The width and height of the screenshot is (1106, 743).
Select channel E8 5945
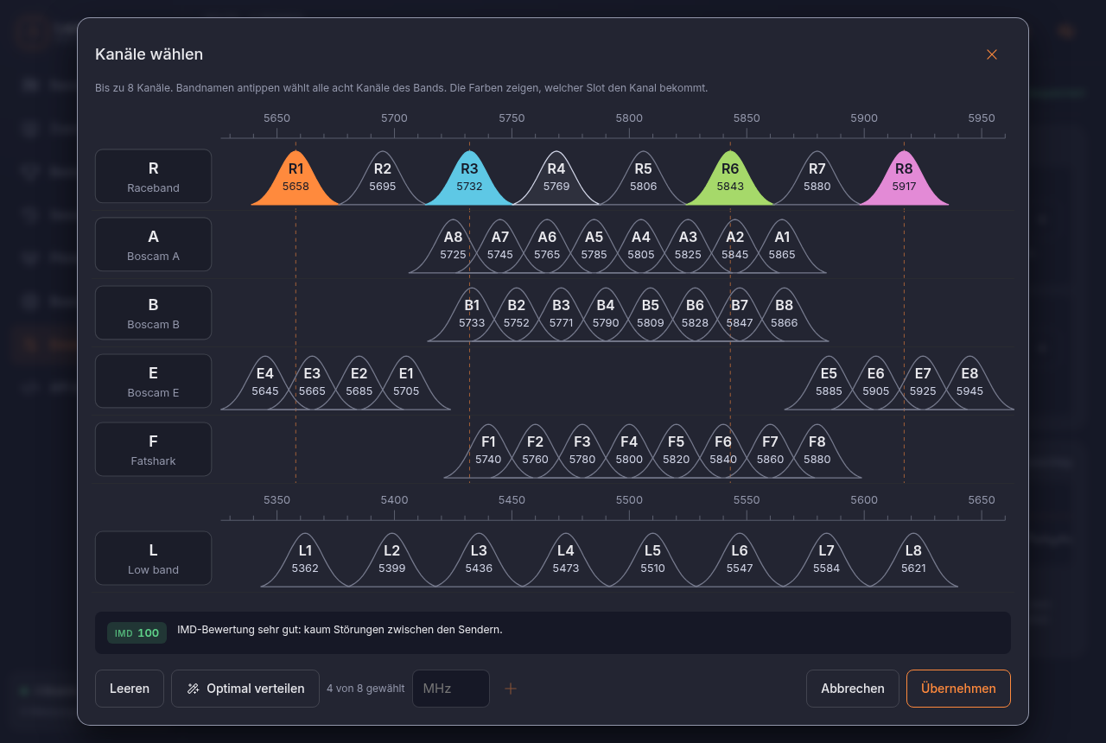click(969, 382)
